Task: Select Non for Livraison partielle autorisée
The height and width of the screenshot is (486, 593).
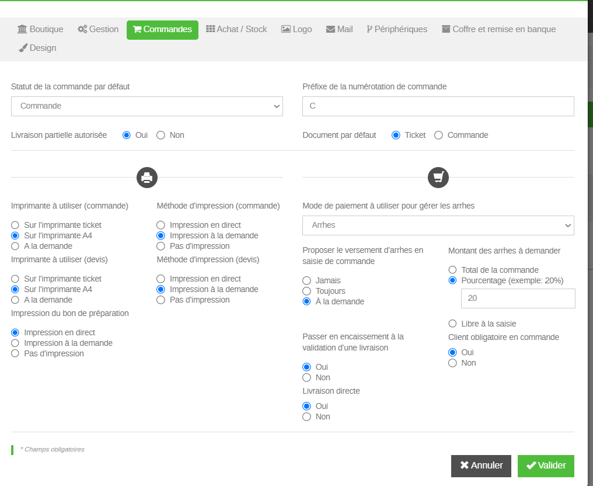Action: (161, 135)
